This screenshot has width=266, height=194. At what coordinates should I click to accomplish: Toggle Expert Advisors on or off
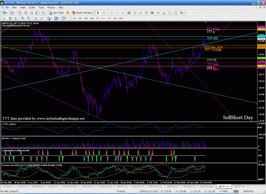pos(82,13)
